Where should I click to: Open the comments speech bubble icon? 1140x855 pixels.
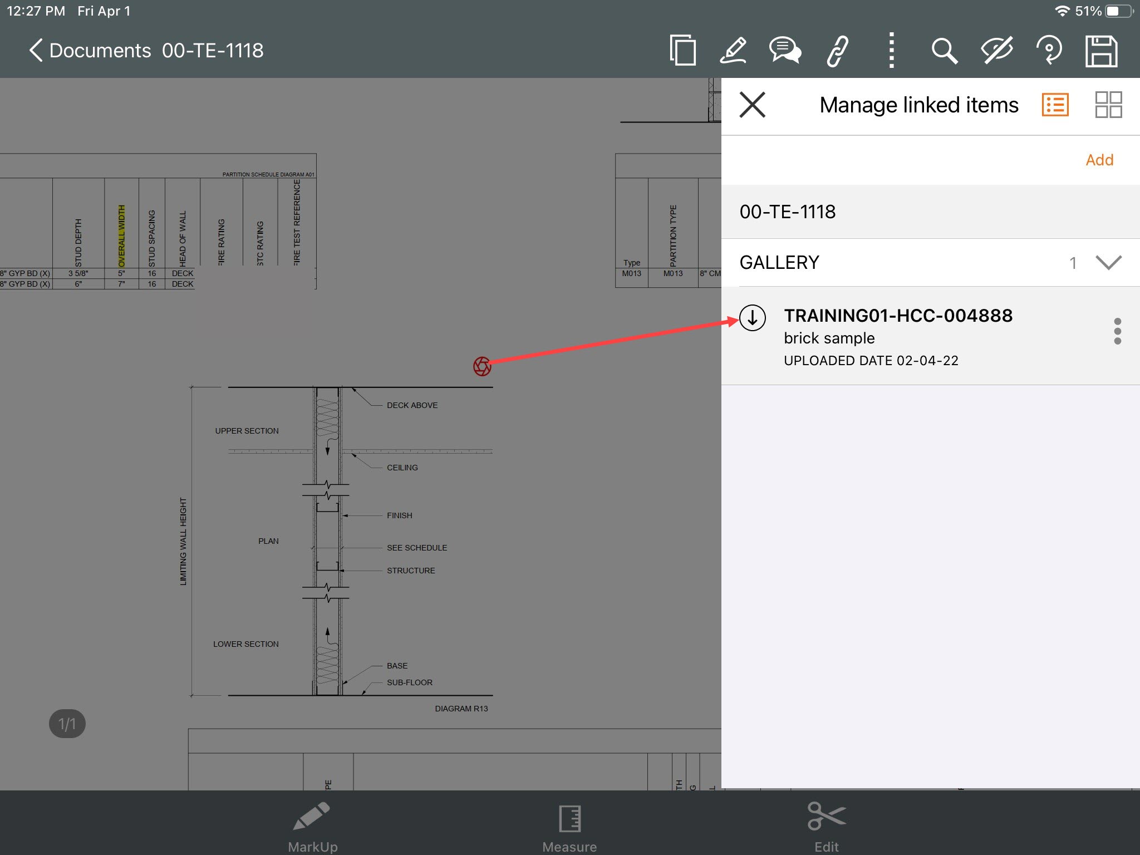pos(785,50)
